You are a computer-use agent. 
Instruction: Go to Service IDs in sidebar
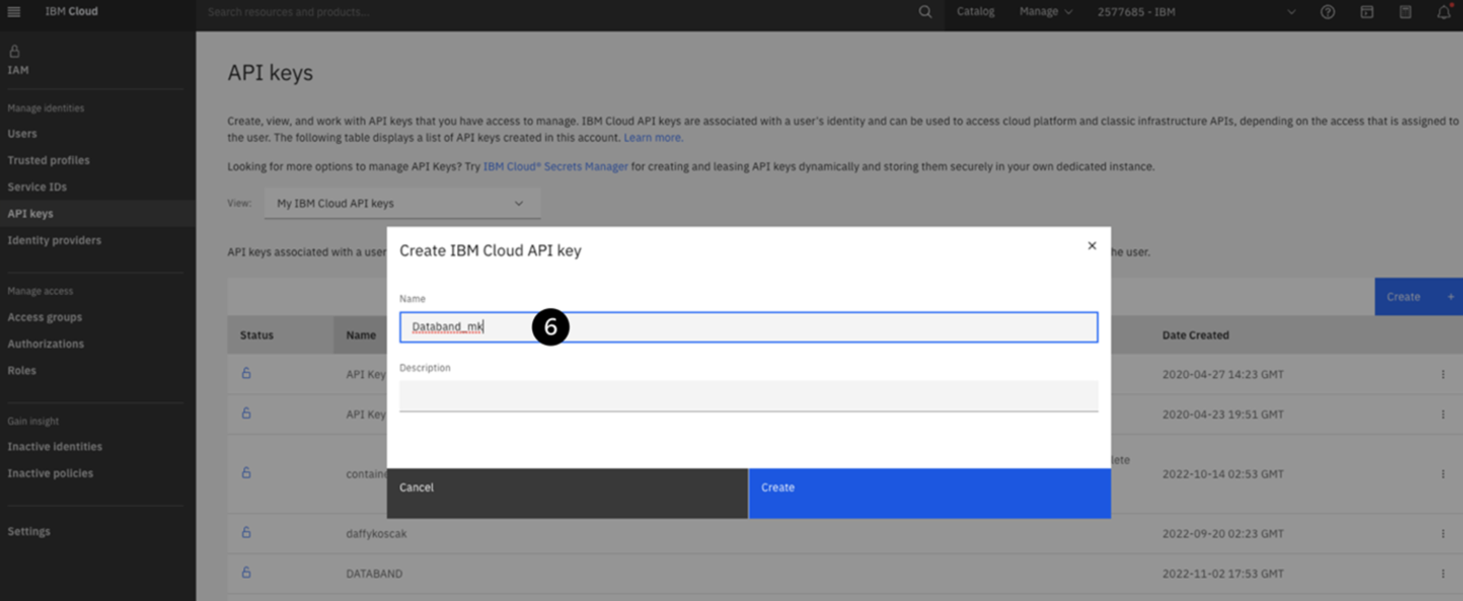pos(37,186)
